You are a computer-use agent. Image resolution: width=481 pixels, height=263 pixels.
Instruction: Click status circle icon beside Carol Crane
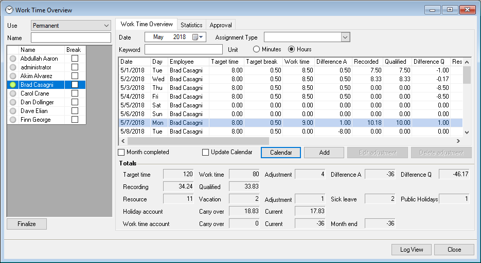point(13,93)
